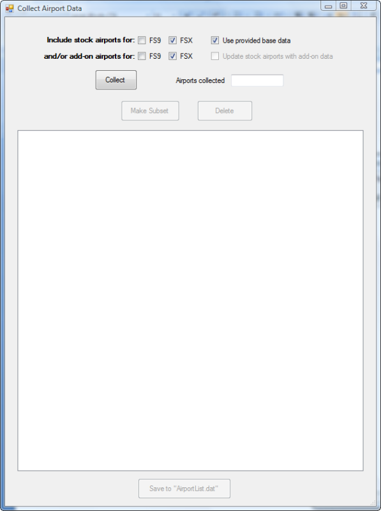The width and height of the screenshot is (381, 511).
Task: Click the Make Subset button
Action: coord(150,111)
